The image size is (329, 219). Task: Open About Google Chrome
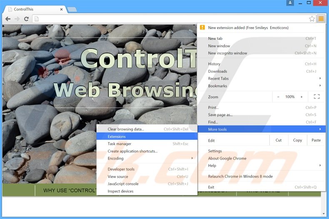click(x=262, y=158)
